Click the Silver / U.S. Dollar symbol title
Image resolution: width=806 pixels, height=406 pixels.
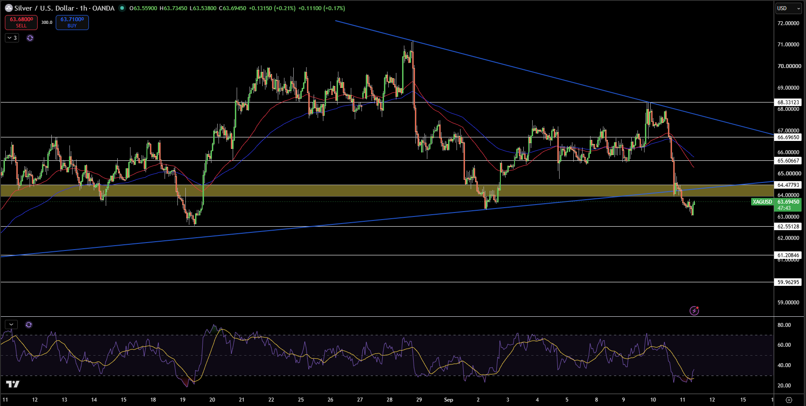(x=64, y=8)
